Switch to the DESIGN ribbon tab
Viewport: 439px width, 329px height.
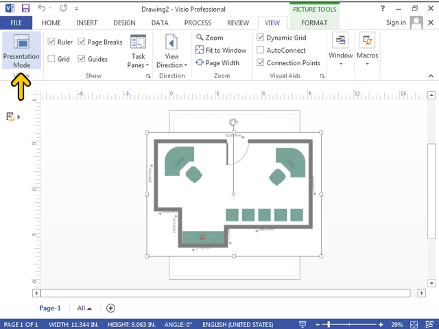point(124,23)
